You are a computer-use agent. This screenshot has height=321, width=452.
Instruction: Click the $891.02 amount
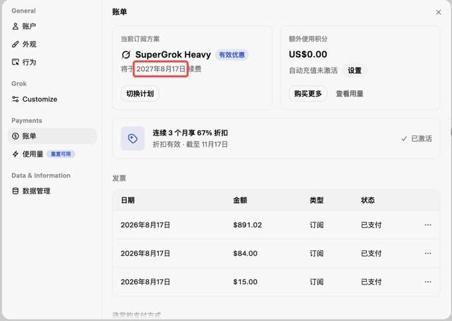[x=248, y=225]
